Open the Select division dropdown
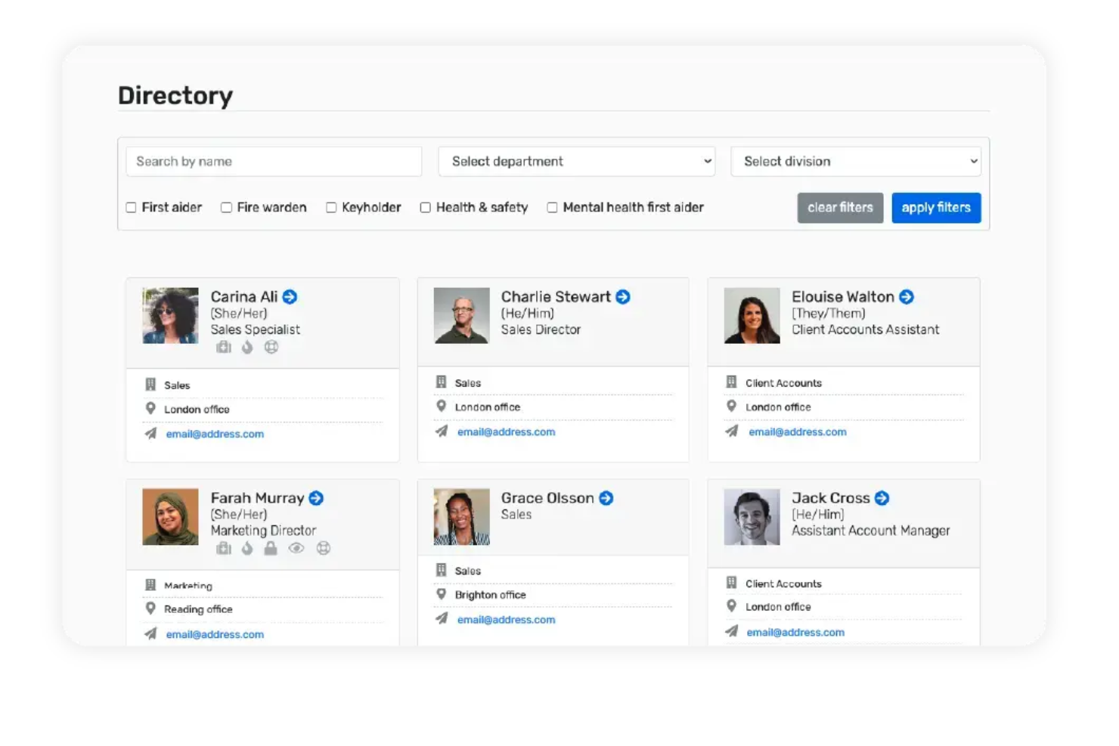Viewport: 1119px width, 746px height. pyautogui.click(x=855, y=161)
